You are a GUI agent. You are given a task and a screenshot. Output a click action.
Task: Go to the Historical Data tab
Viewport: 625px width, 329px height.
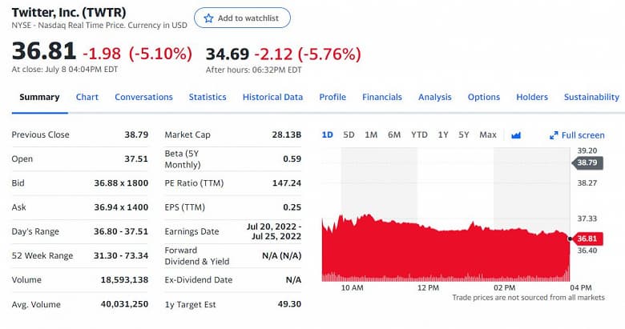click(x=272, y=97)
